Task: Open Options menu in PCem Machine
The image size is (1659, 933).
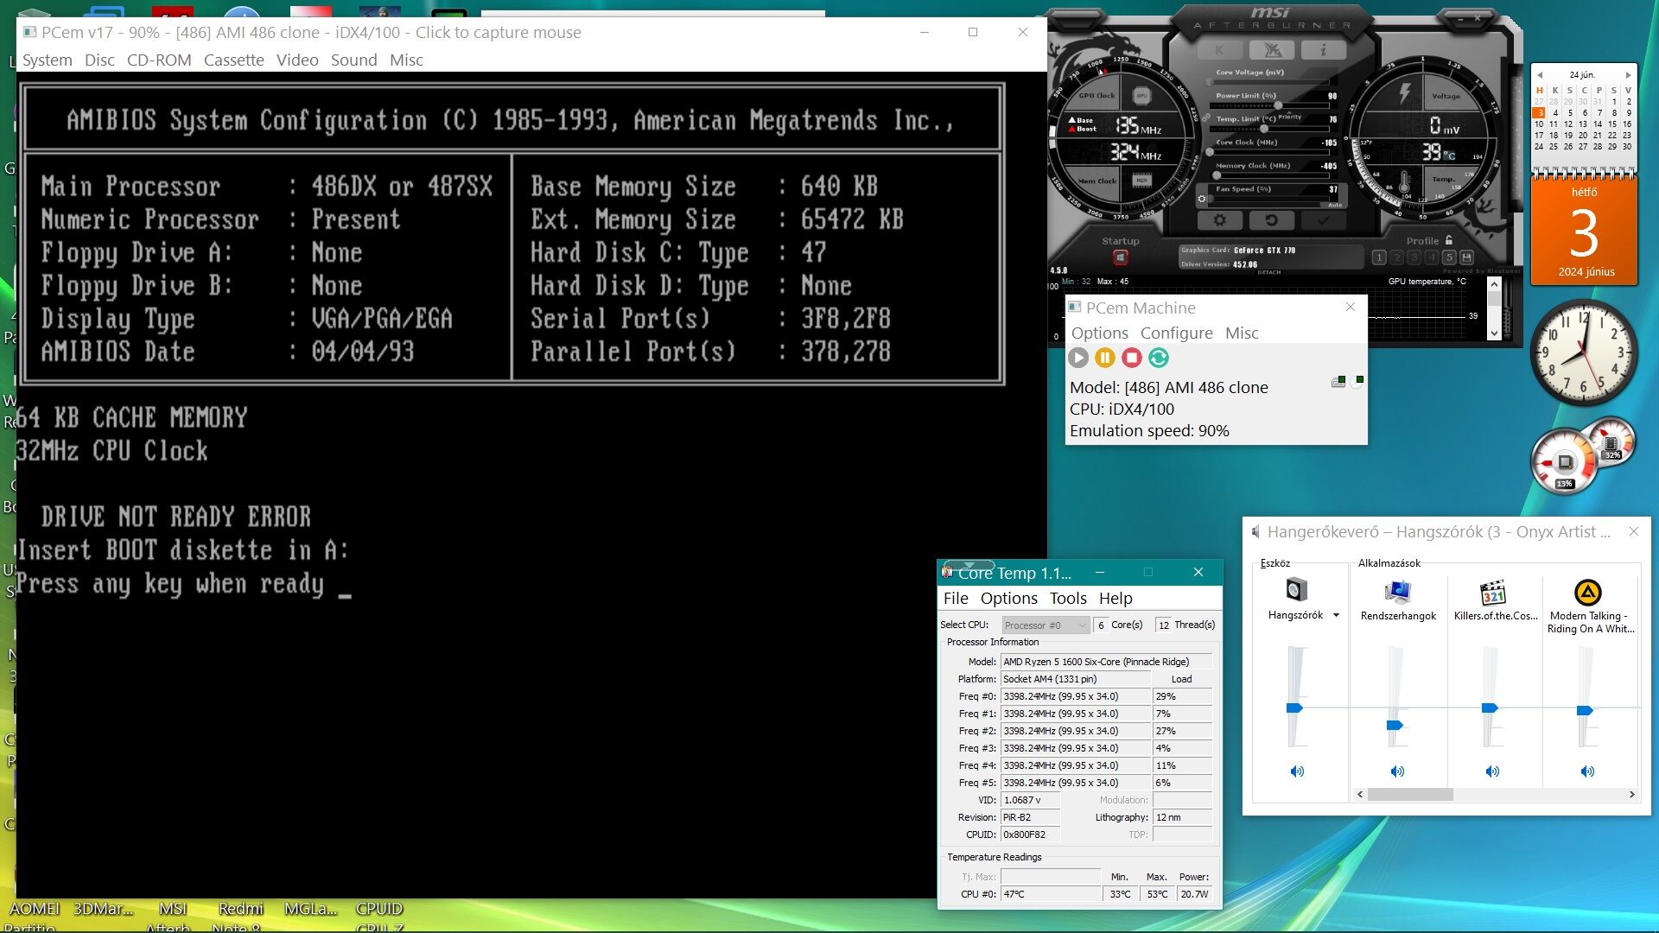Action: [x=1100, y=333]
